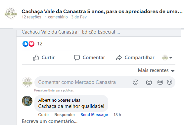Click the Mais recentes arrow

(x=173, y=71)
